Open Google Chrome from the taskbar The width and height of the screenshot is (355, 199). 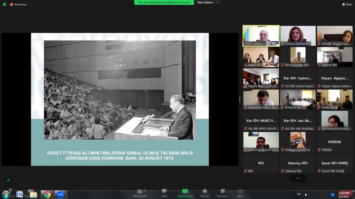click(x=47, y=194)
